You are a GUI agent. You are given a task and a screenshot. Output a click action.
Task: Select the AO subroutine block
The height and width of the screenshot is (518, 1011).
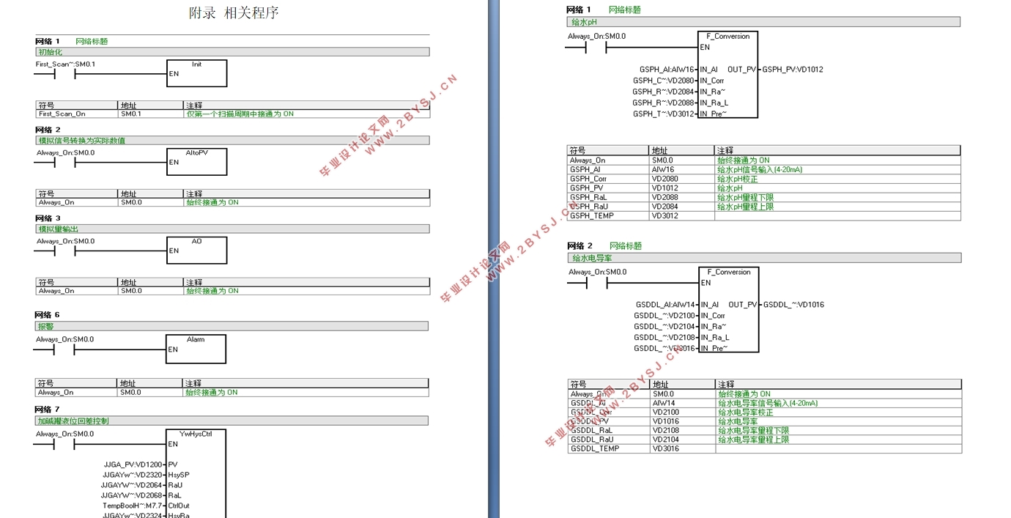[196, 251]
